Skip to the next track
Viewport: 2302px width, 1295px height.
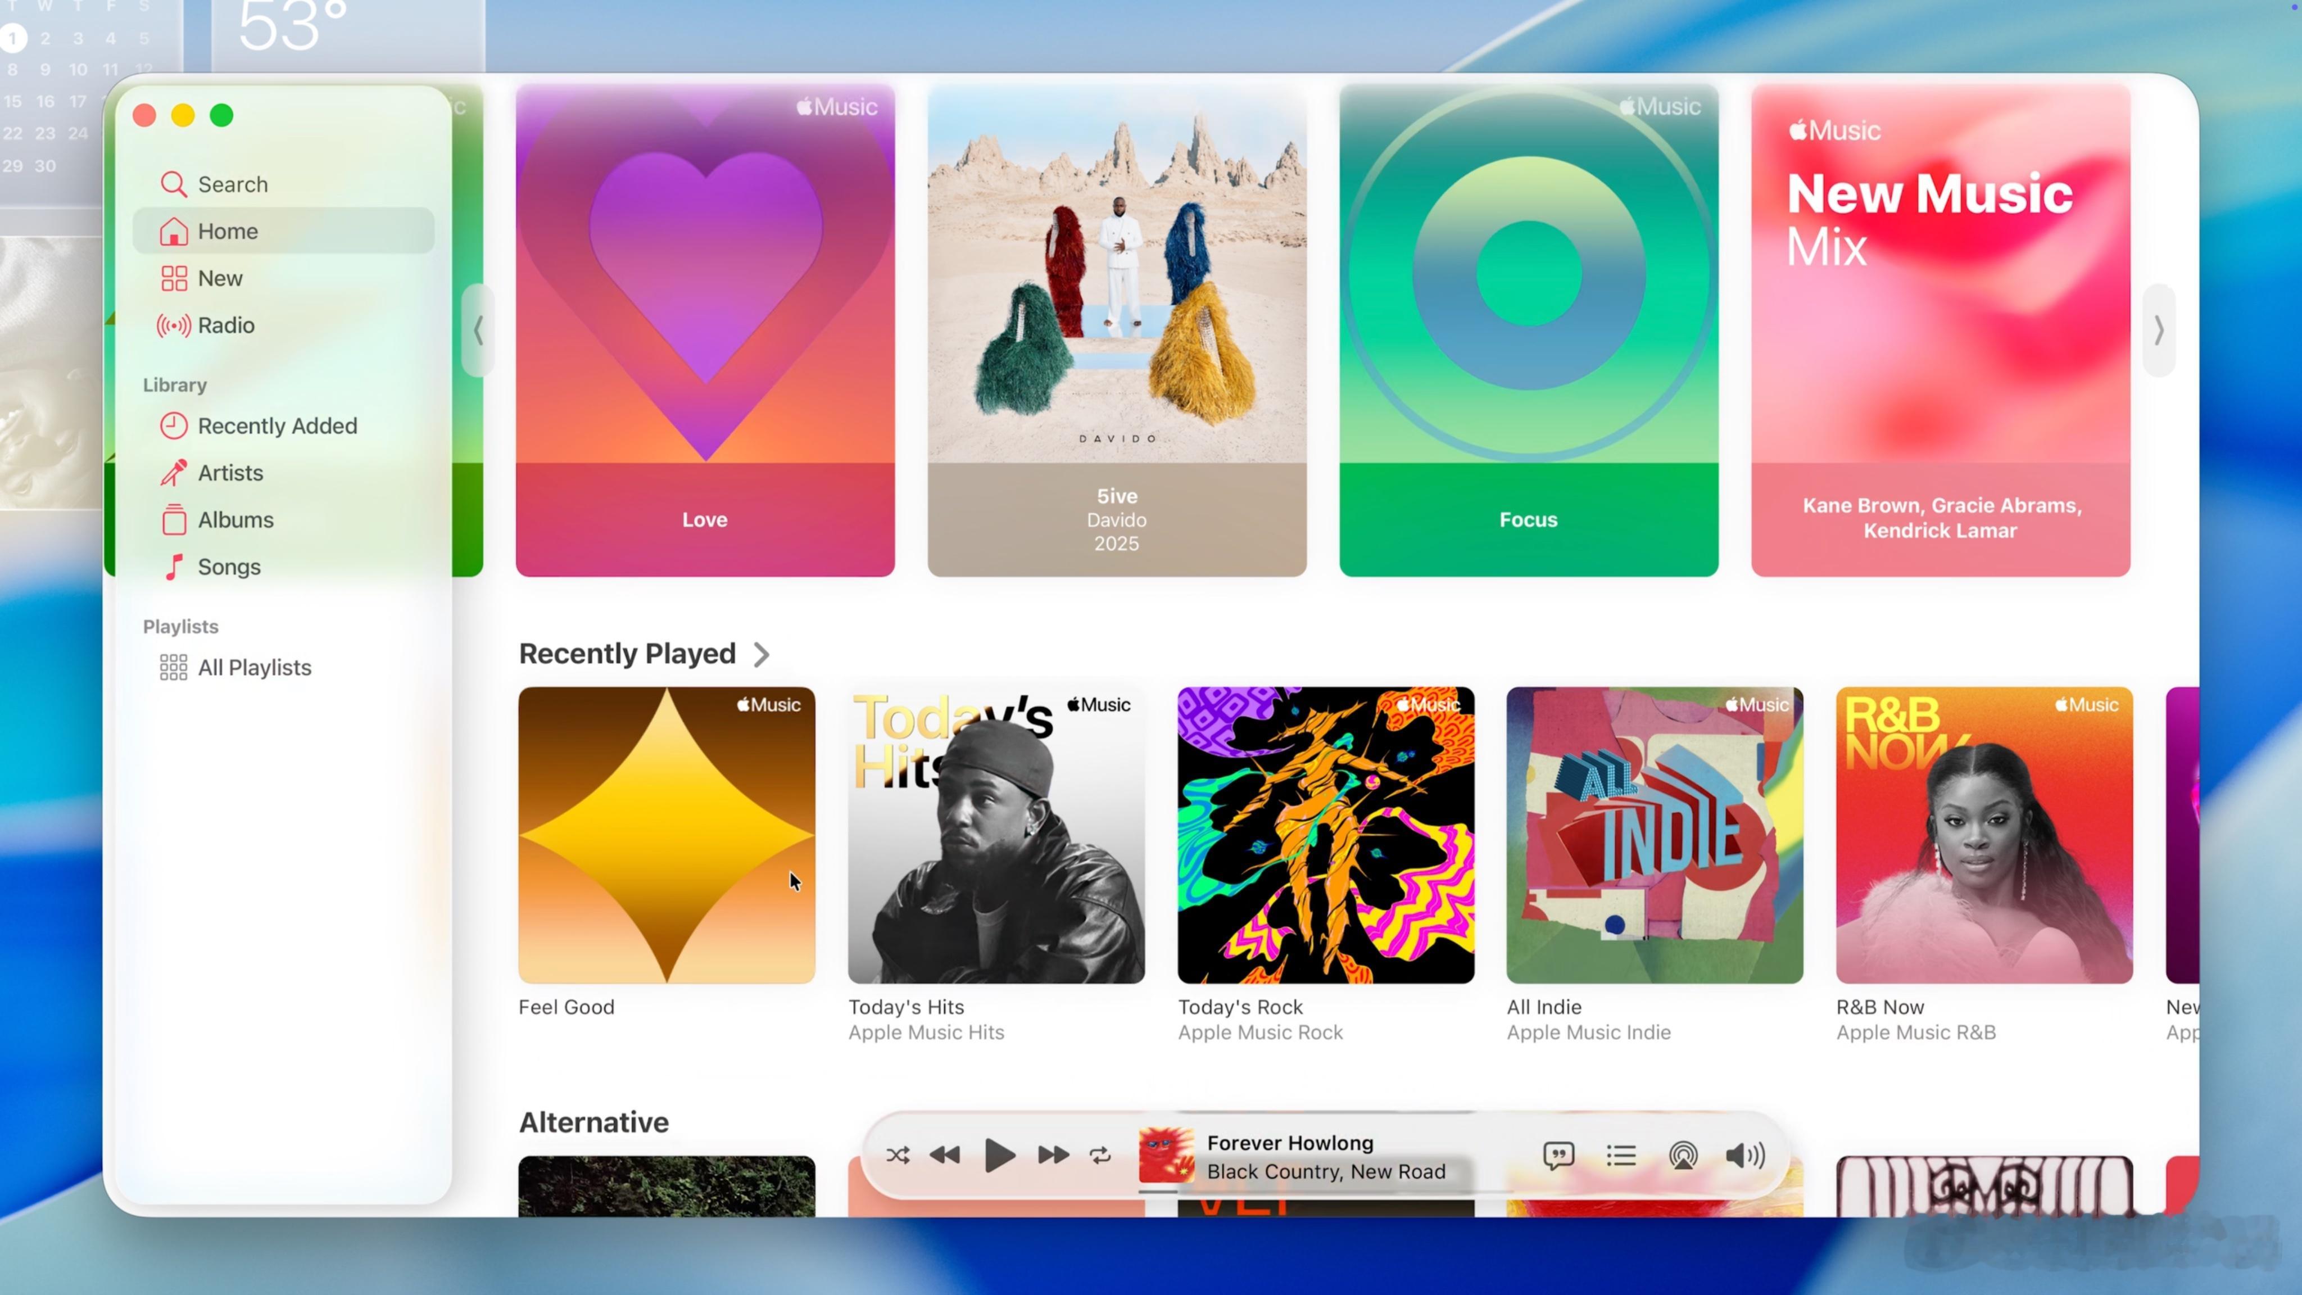point(1054,1156)
